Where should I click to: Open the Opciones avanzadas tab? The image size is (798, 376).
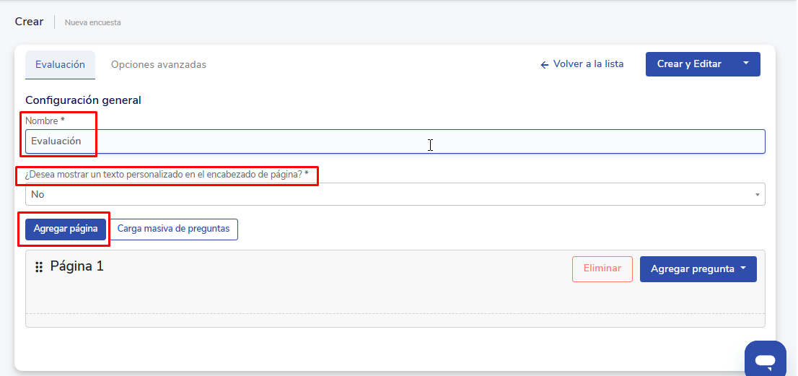[159, 64]
